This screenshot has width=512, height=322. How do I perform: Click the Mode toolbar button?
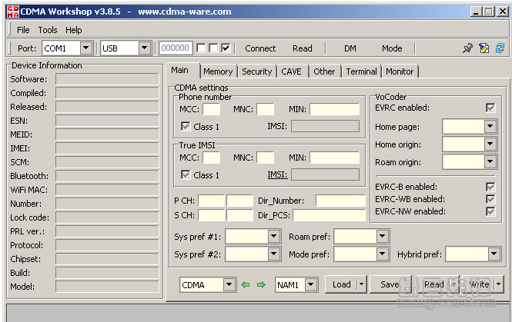pyautogui.click(x=392, y=48)
